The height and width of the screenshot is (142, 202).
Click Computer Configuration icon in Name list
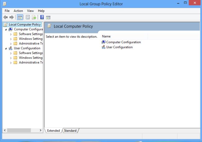103,42
